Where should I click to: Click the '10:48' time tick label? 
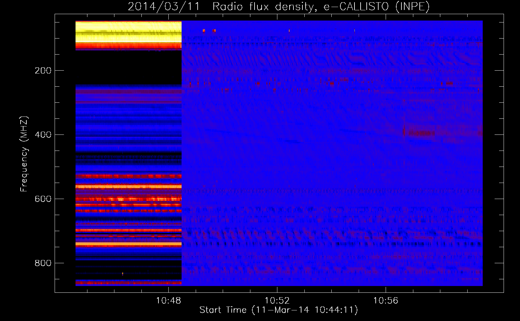point(168,301)
